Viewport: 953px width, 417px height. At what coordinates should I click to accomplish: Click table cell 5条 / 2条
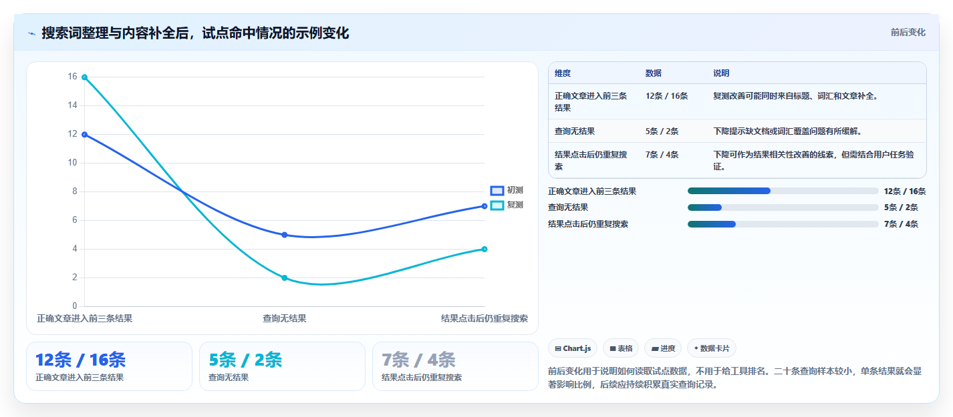click(x=662, y=131)
